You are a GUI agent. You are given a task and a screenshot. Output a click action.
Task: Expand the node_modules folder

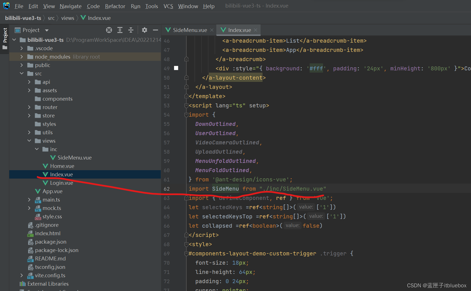point(22,57)
